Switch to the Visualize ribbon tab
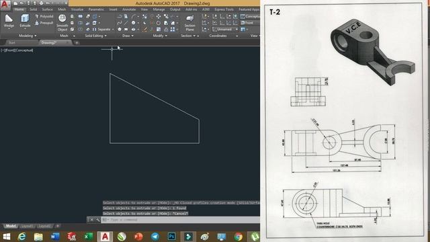Screen dimensions: 430x242 (77, 9)
